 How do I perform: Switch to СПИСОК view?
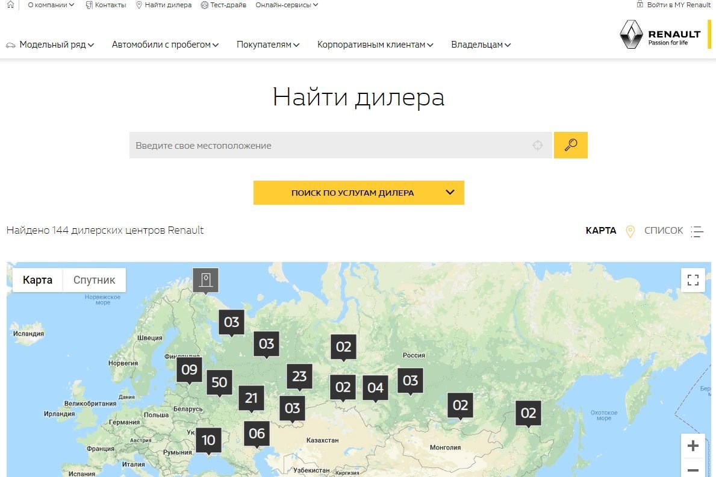click(x=664, y=231)
